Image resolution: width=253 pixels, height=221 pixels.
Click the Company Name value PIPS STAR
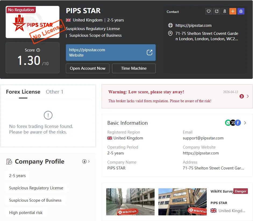116,168
